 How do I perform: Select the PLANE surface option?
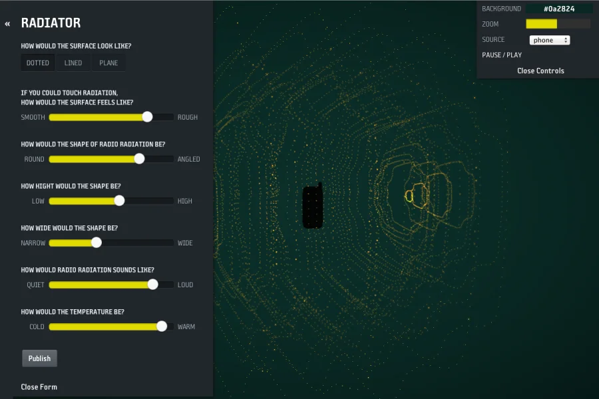[x=108, y=63]
